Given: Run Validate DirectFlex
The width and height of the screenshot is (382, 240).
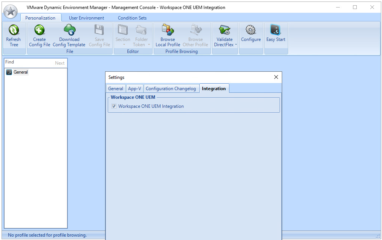Looking at the screenshot, I should pyautogui.click(x=225, y=36).
